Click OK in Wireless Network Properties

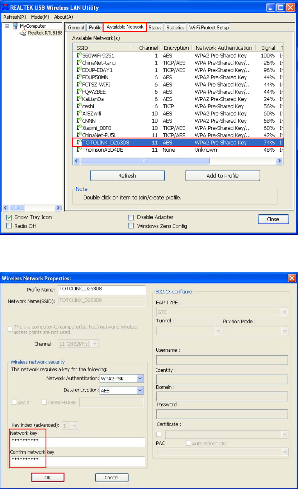tap(48, 478)
